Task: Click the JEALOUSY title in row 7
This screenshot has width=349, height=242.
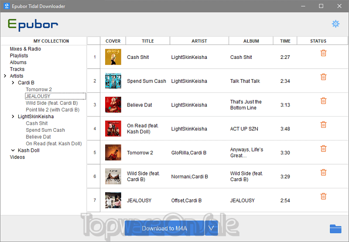Action: (139, 201)
